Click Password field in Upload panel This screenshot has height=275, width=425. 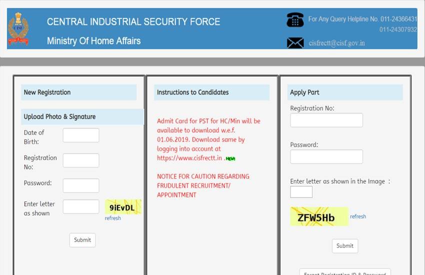tap(81, 185)
